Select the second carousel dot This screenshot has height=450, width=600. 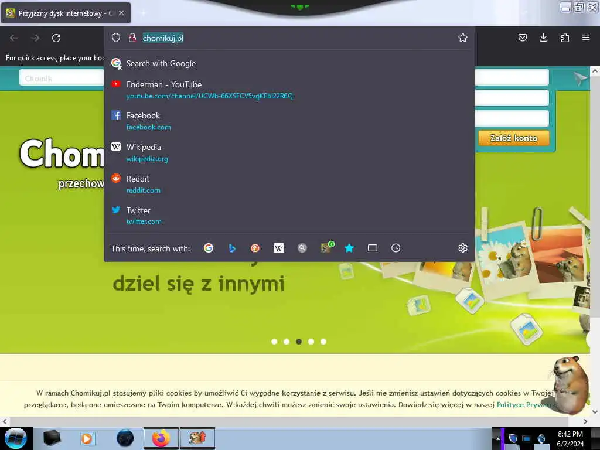pyautogui.click(x=286, y=342)
